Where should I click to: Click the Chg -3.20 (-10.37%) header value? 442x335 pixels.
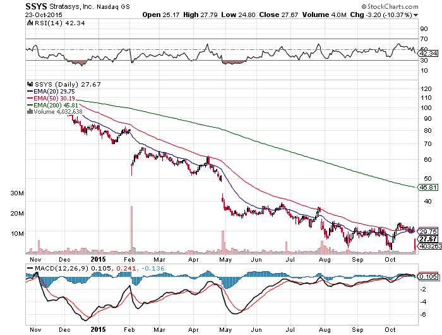click(381, 15)
